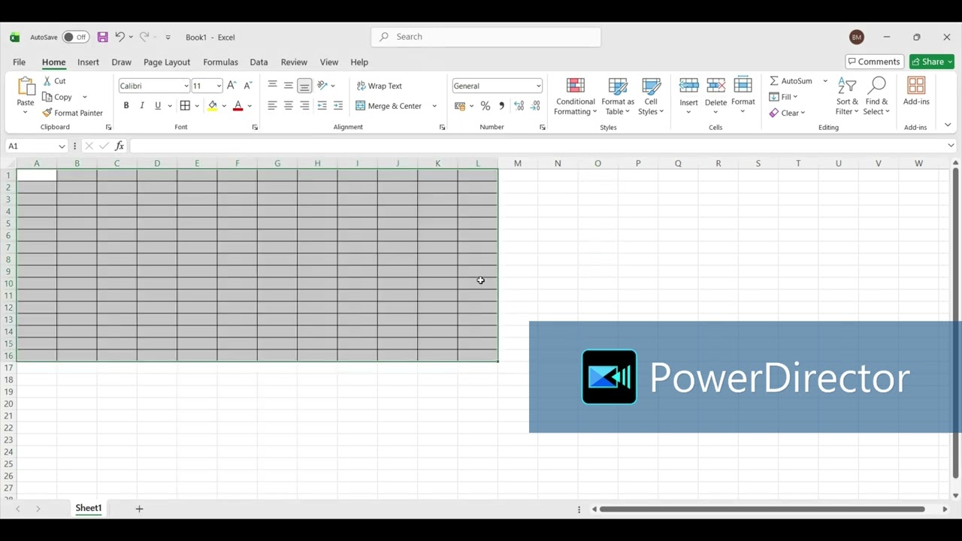This screenshot has height=541, width=962.
Task: Click Center alignment icon
Action: [289, 106]
